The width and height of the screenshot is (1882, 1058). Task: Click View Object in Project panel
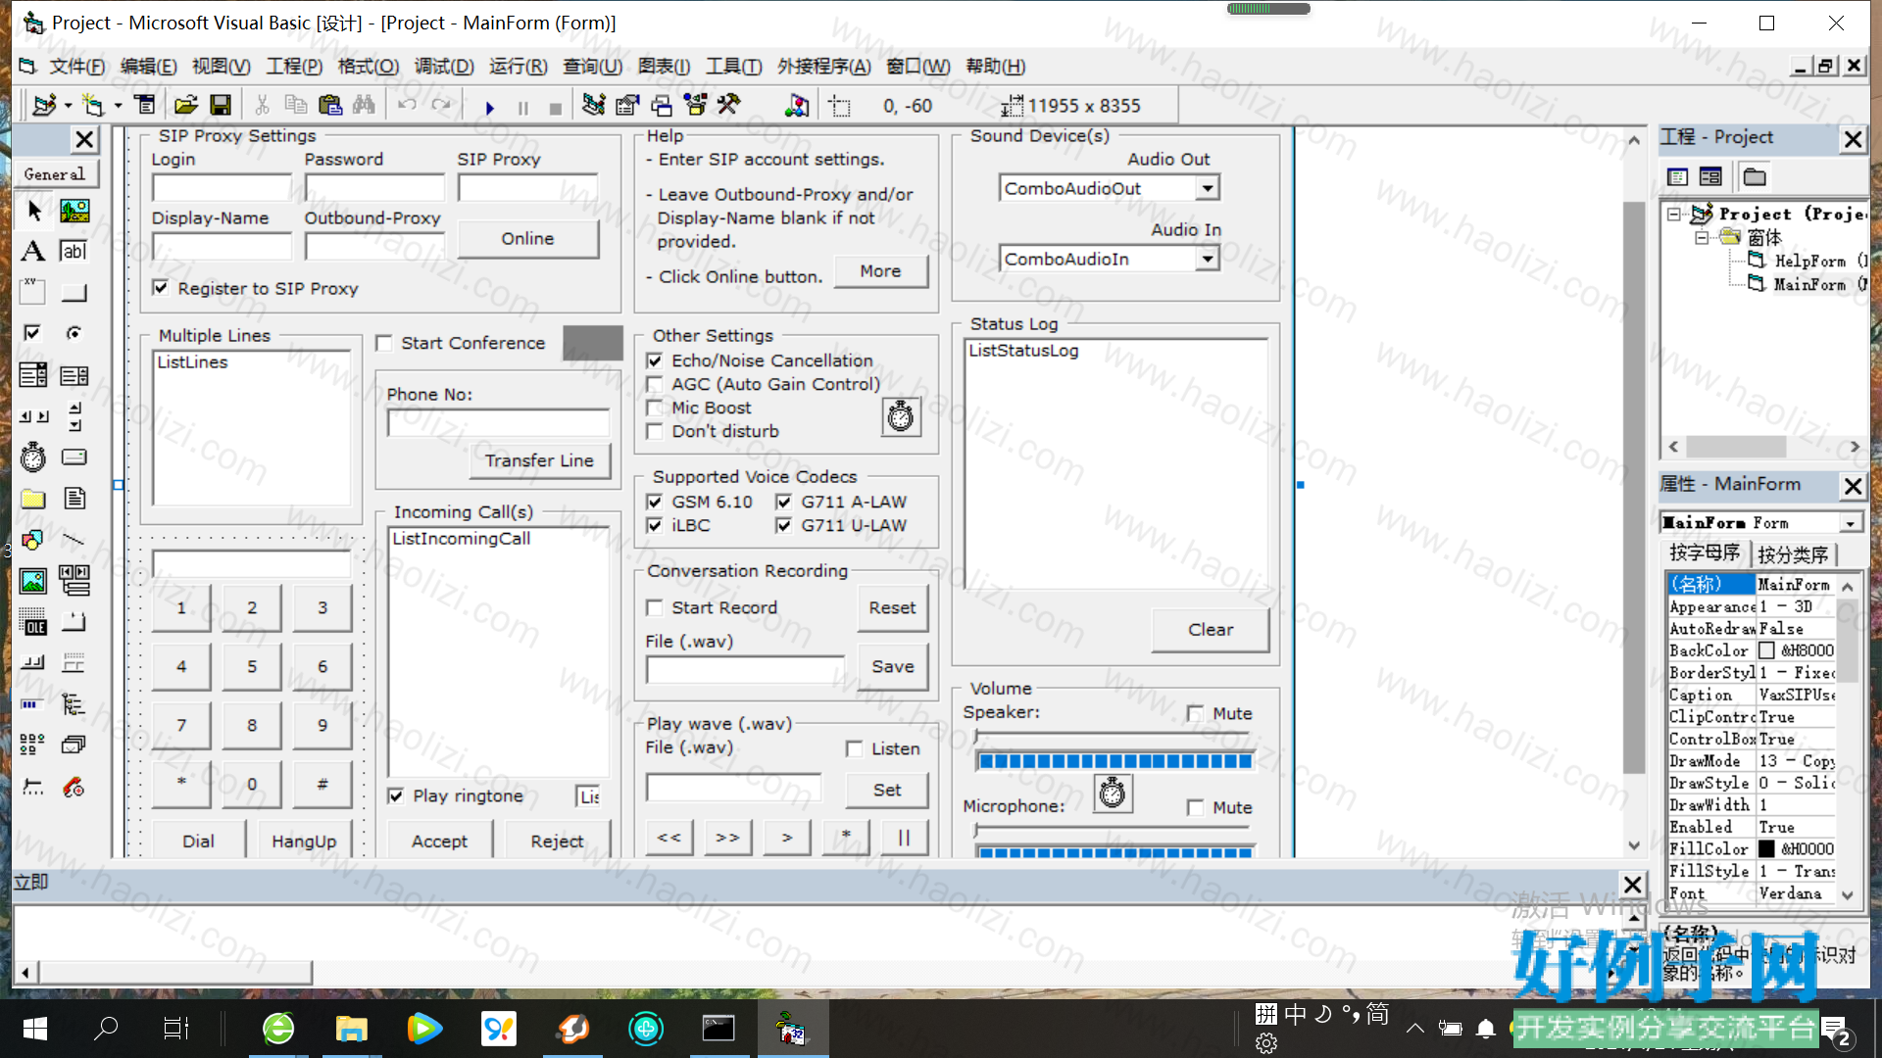click(1710, 176)
